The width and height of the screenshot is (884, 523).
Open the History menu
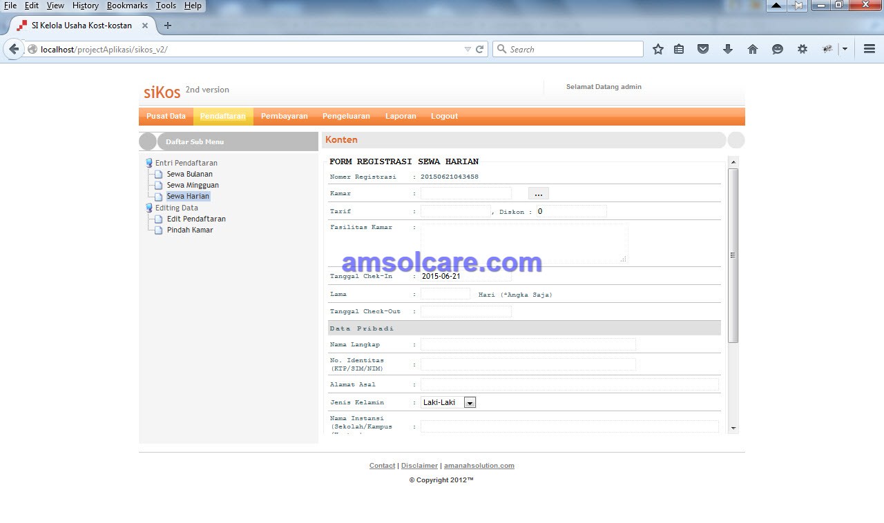(x=86, y=6)
